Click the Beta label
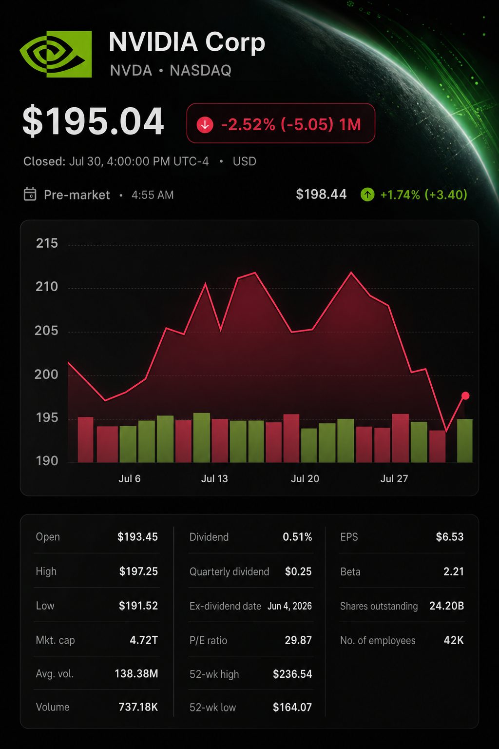Viewport: 499px width, 749px height. coord(350,572)
